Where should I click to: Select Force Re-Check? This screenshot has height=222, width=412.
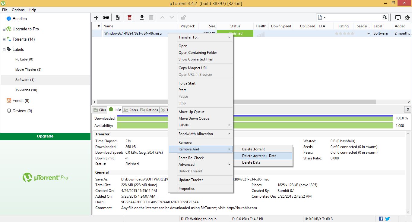200,158
